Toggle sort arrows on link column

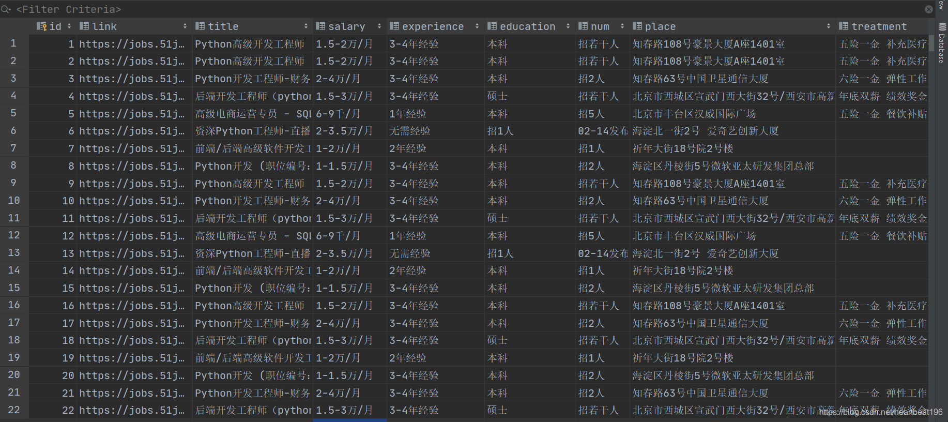tap(185, 26)
